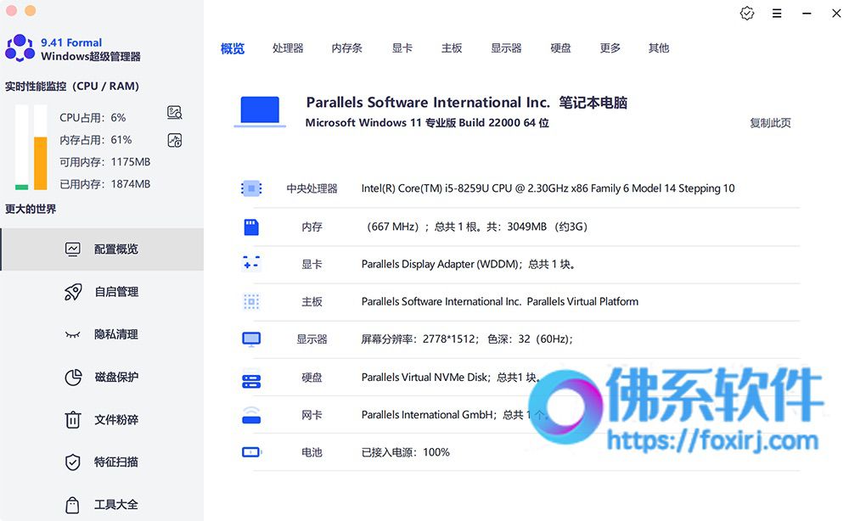This screenshot has height=521, width=849.
Task: Open the memory monitor icon beside 内存占用
Action: pos(174,141)
